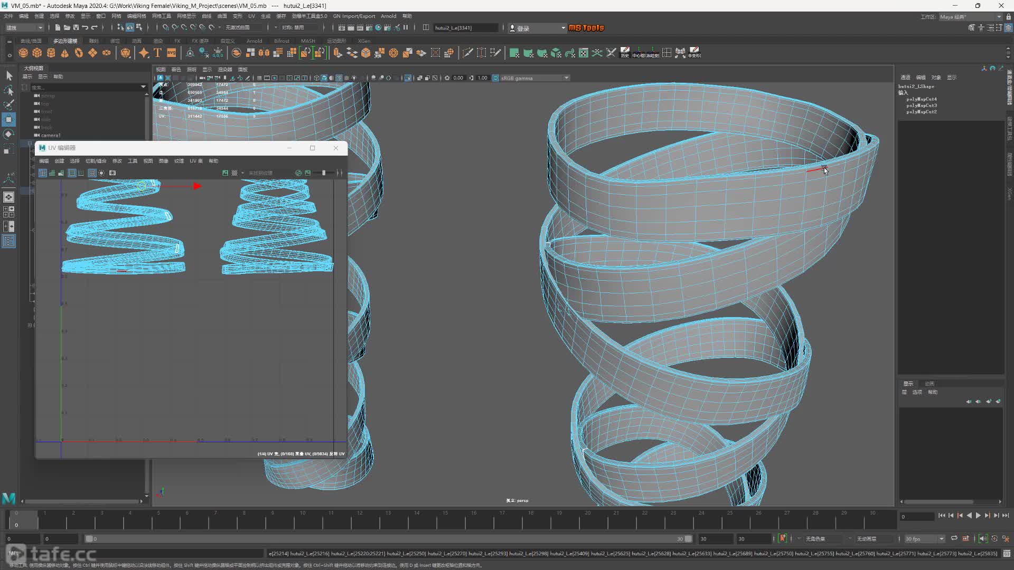
Task: Click the viewport exposure value field 0.00
Action: 458,78
